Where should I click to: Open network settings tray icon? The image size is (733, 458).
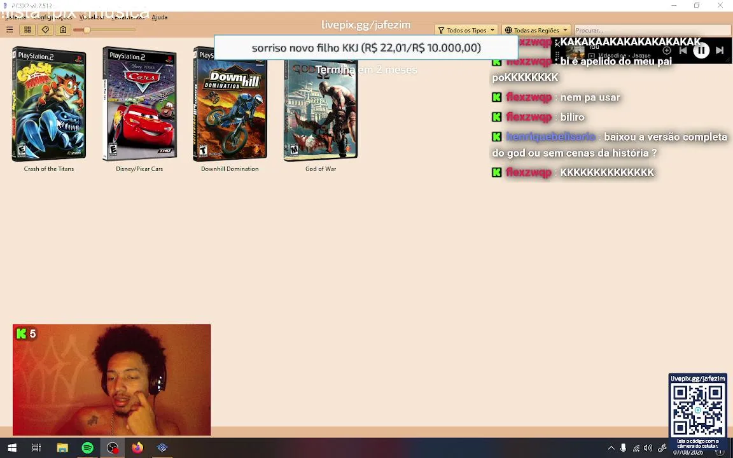pyautogui.click(x=636, y=448)
